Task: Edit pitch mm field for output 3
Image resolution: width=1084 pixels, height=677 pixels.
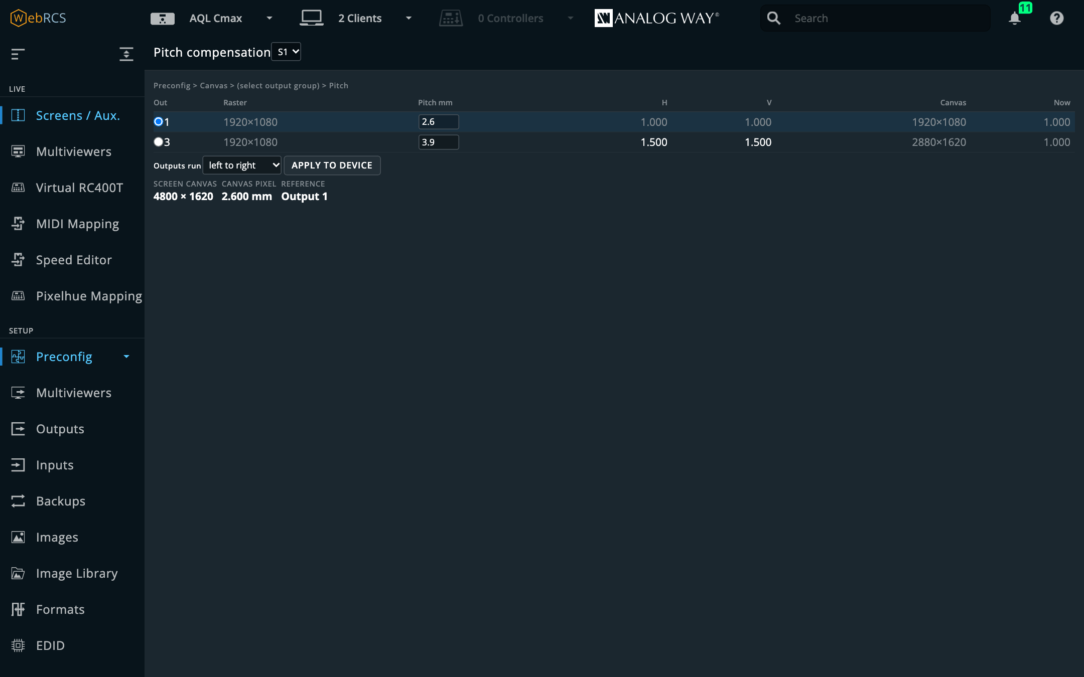Action: pos(439,142)
